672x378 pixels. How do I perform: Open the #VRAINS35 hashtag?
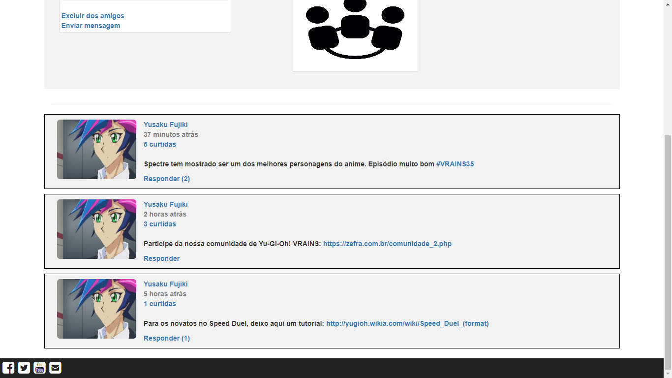click(456, 163)
